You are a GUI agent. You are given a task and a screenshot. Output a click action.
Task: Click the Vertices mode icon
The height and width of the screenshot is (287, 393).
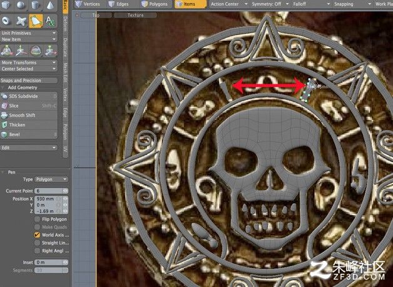(x=79, y=4)
